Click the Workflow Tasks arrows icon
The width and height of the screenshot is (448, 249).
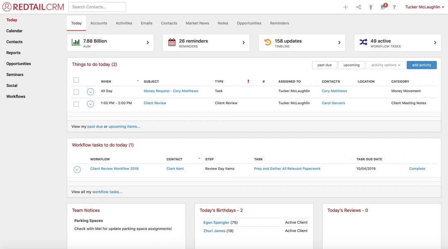click(363, 42)
